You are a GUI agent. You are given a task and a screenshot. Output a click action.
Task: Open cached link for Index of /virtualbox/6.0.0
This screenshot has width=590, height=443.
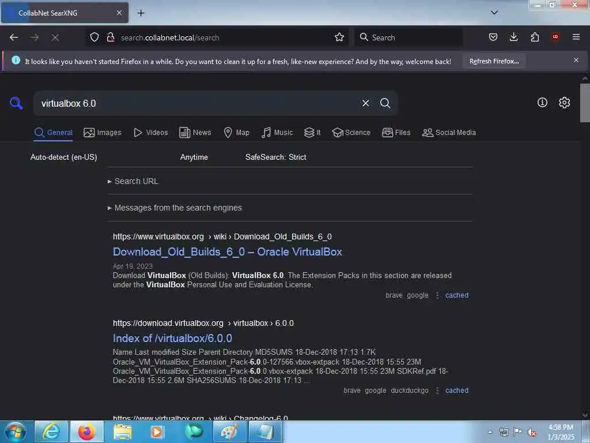457,391
